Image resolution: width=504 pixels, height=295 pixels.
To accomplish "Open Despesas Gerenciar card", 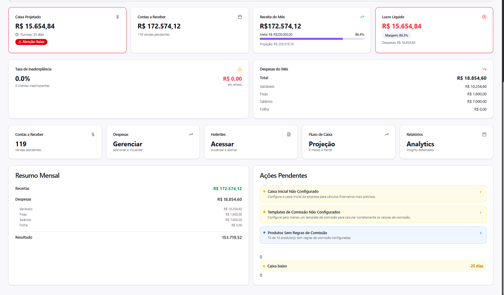I will [153, 142].
